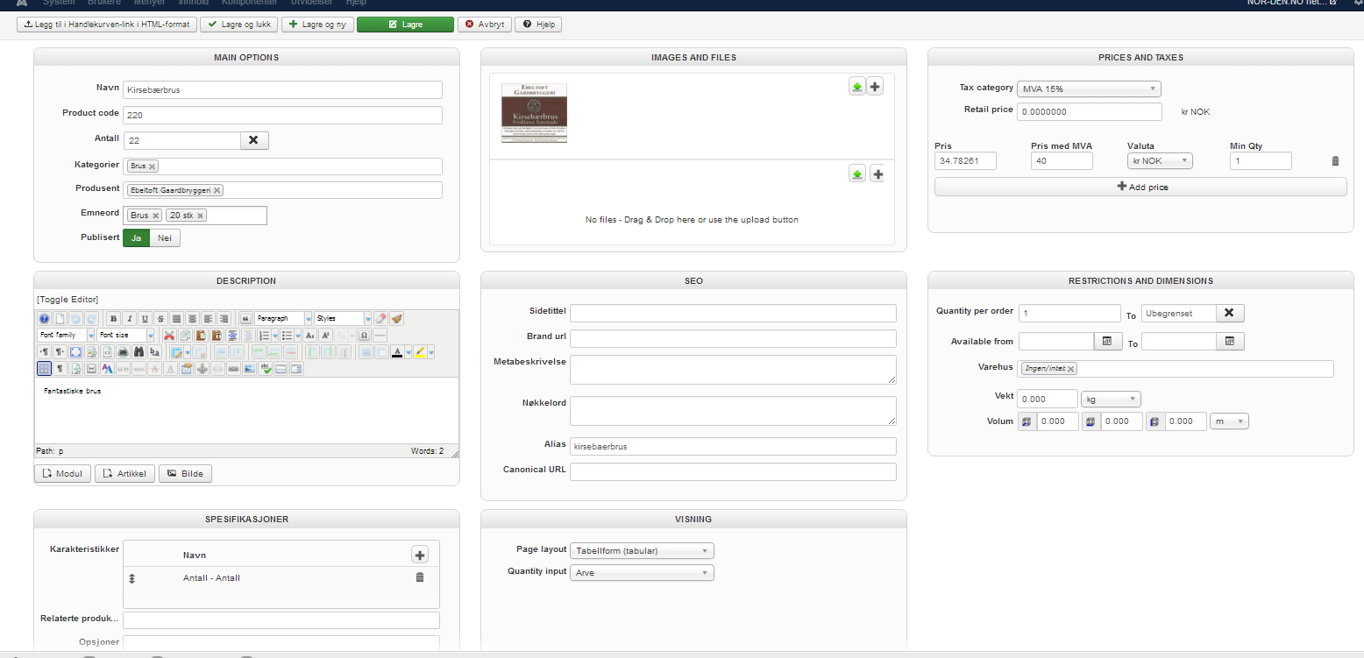Click green upload icon beside product image
This screenshot has width=1364, height=658.
coord(856,86)
